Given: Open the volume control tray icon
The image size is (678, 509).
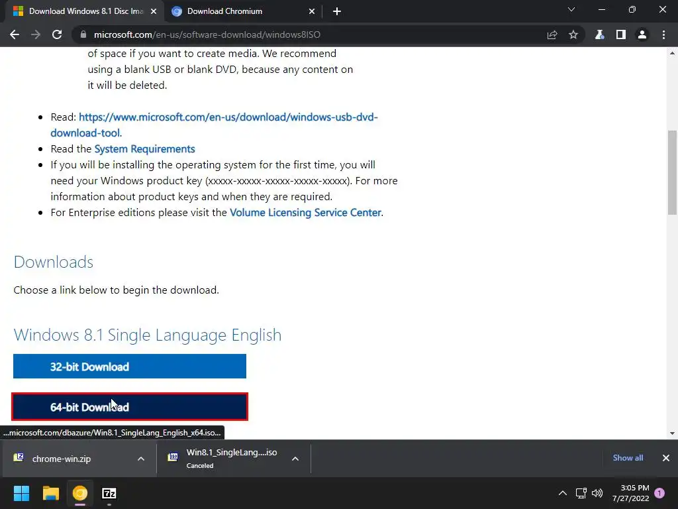Looking at the screenshot, I should pyautogui.click(x=597, y=493).
